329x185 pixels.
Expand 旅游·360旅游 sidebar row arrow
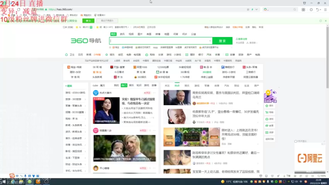point(86,99)
